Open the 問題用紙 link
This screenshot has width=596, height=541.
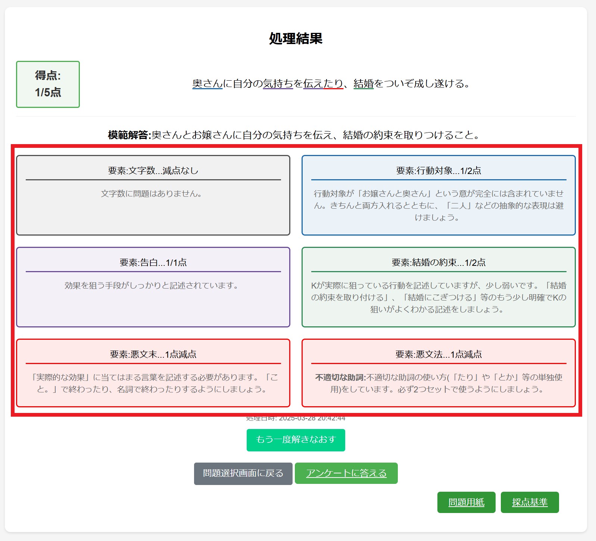[466, 502]
